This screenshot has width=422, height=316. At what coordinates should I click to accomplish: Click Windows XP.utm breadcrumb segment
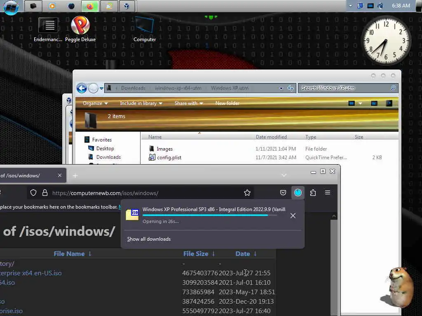click(x=230, y=88)
